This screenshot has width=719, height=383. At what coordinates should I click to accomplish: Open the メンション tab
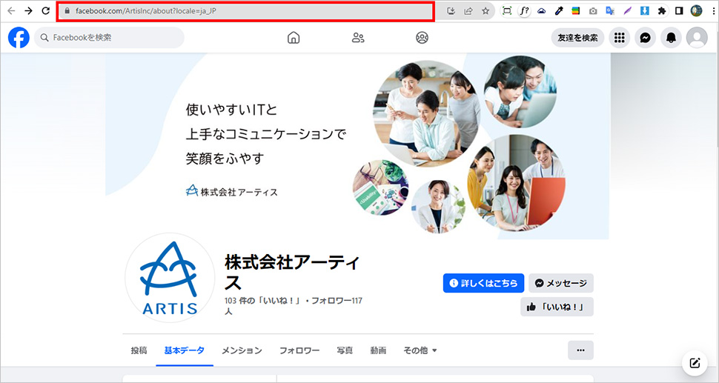[x=242, y=350]
